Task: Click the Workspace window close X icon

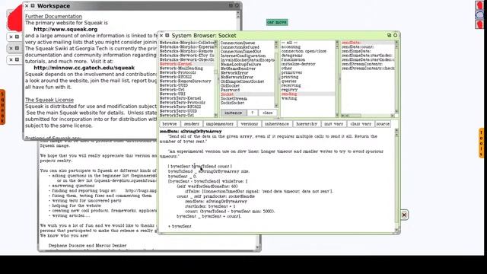Action: (27, 5)
